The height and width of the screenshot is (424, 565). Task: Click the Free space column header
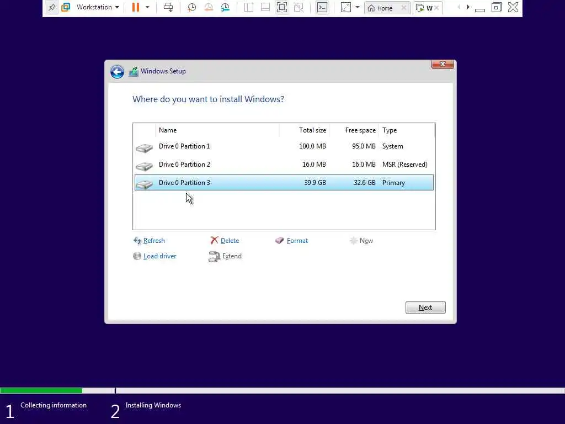coord(354,130)
